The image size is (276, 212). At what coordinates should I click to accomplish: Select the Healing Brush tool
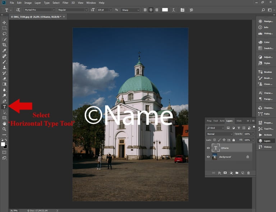[4, 56]
